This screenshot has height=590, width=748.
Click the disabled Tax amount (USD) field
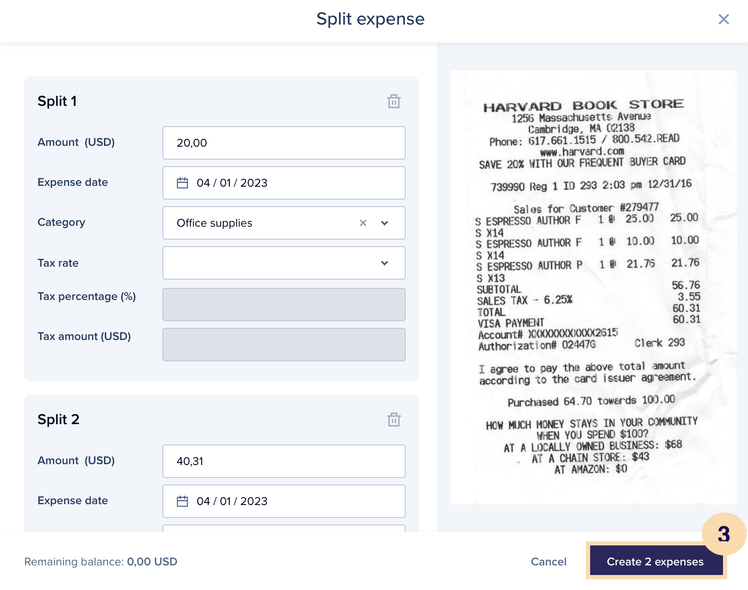(x=283, y=345)
